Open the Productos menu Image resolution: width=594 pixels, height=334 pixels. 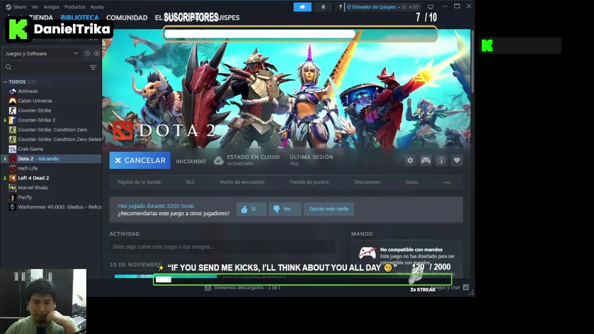click(75, 7)
